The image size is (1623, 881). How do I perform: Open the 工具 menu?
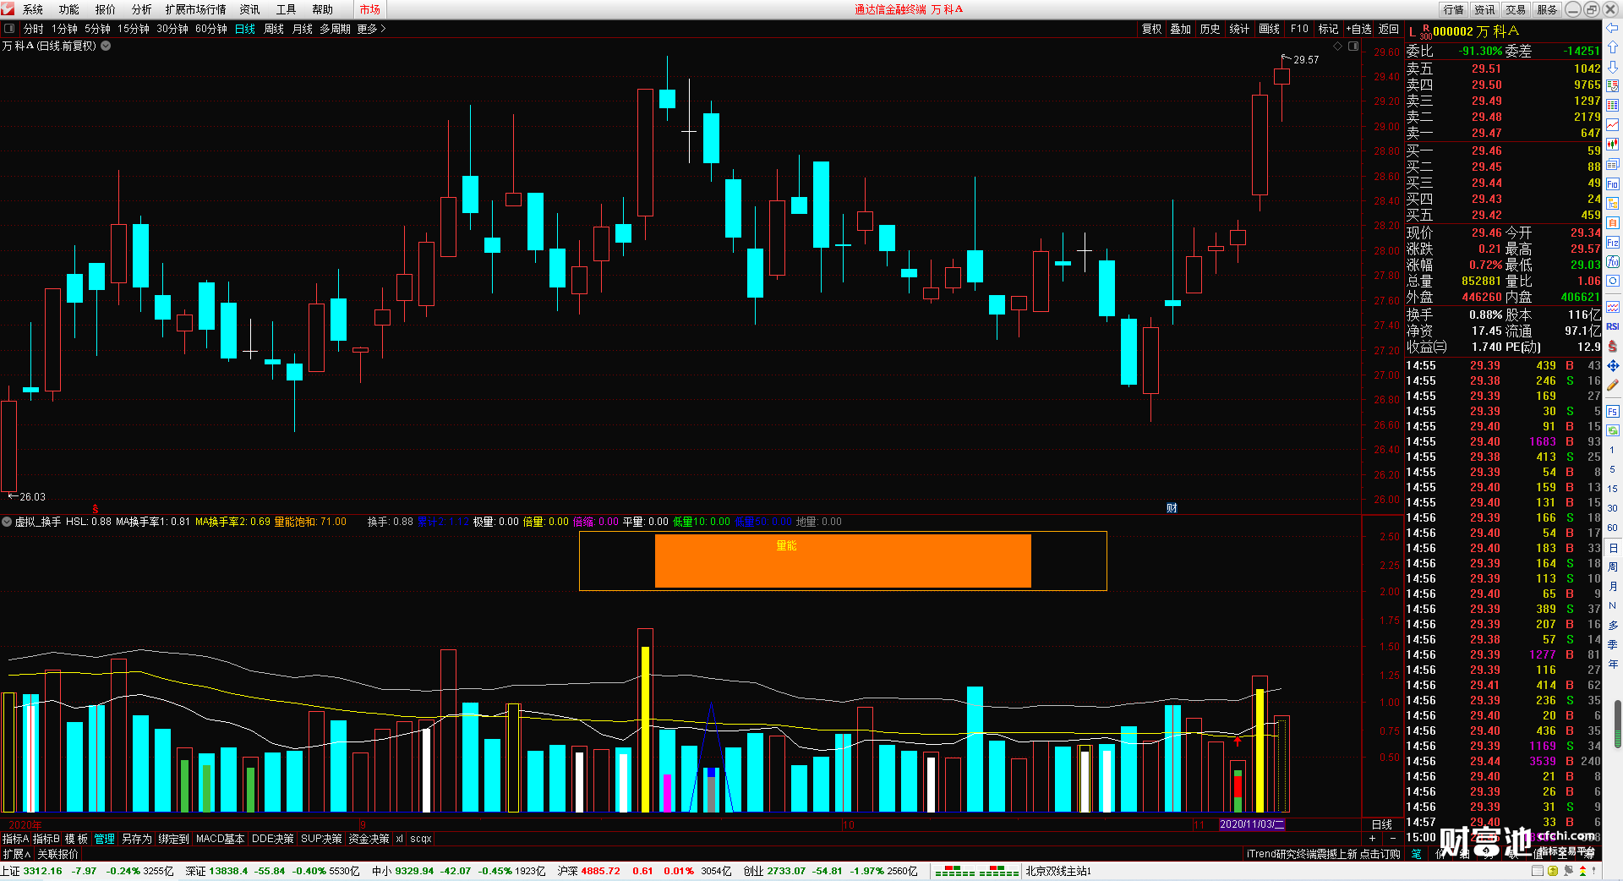[x=287, y=9]
